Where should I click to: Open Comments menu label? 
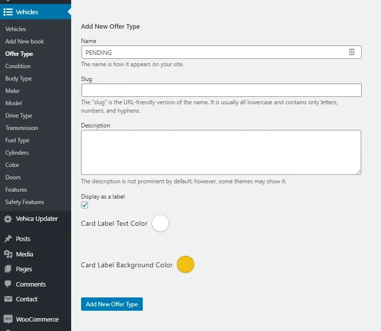(31, 285)
